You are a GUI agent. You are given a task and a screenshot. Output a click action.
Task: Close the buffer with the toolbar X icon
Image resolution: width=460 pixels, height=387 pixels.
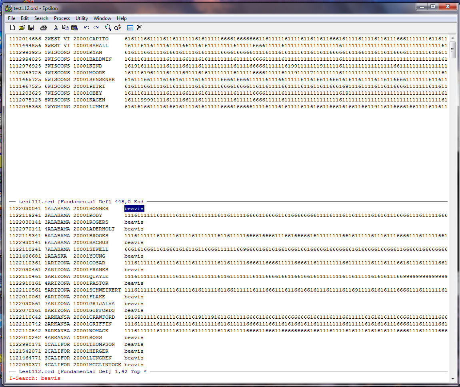pos(139,28)
